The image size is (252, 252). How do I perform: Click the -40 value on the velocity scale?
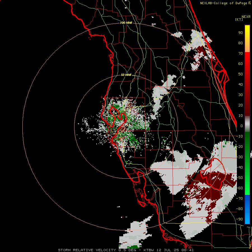pyautogui.click(x=239, y=167)
